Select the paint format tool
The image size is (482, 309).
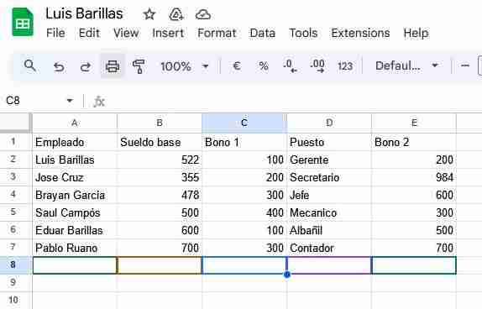[139, 66]
